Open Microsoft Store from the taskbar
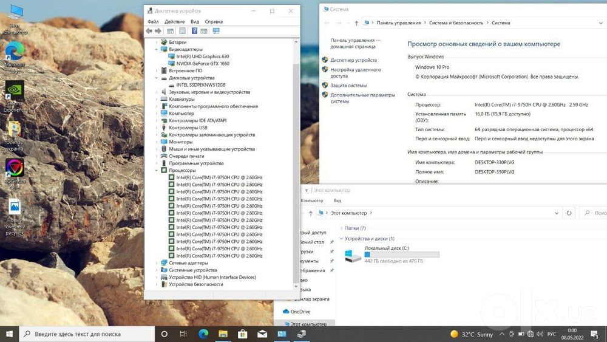 (x=243, y=334)
